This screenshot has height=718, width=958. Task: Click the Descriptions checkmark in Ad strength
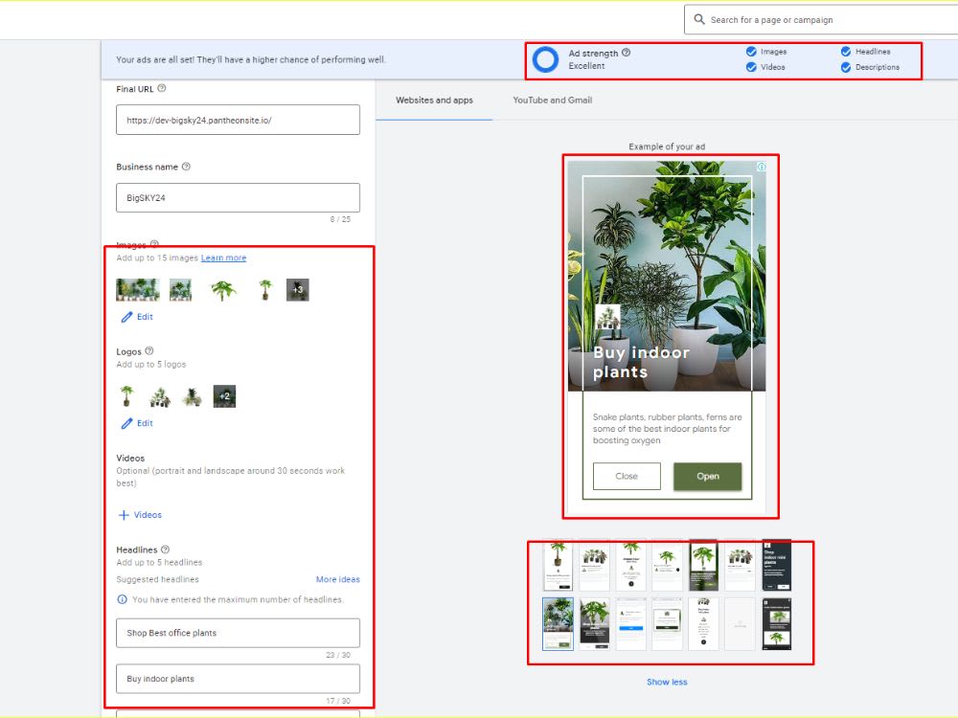tap(846, 67)
